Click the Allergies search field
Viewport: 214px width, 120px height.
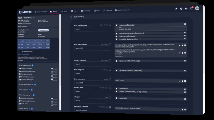(x=93, y=101)
